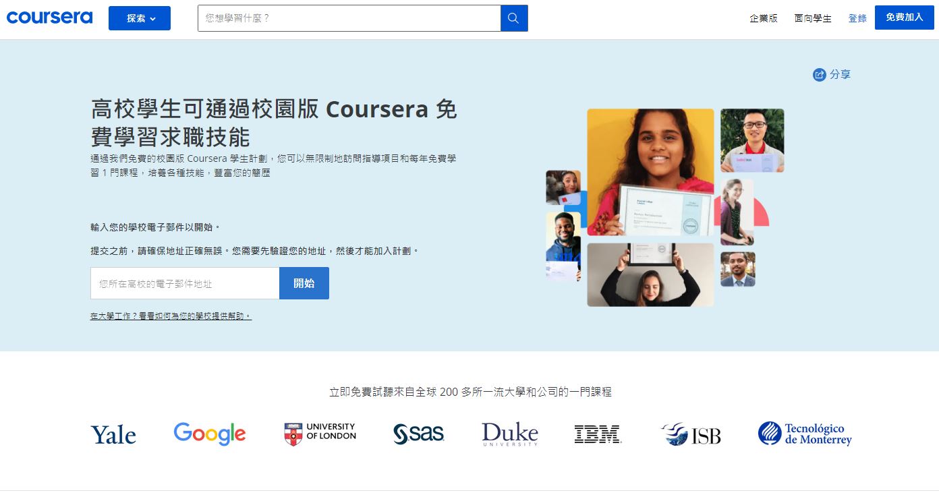Click the Yale logo
Viewport: 939px width, 501px height.
pyautogui.click(x=113, y=434)
